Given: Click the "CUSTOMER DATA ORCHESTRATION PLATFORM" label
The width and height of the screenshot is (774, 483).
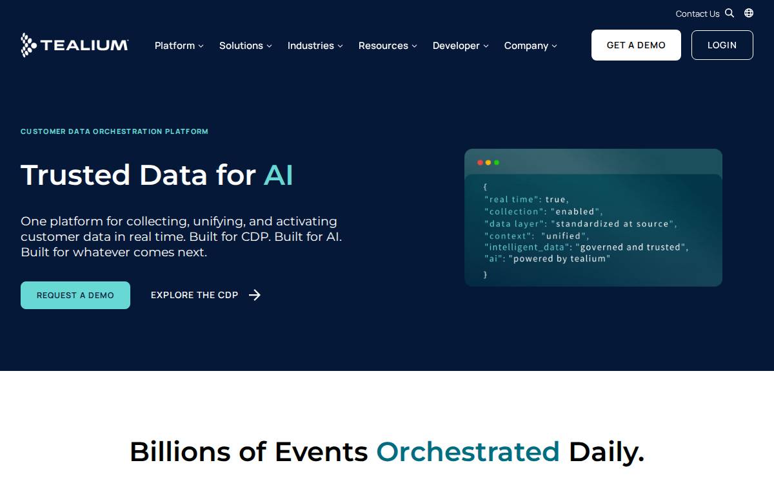Looking at the screenshot, I should [114, 131].
